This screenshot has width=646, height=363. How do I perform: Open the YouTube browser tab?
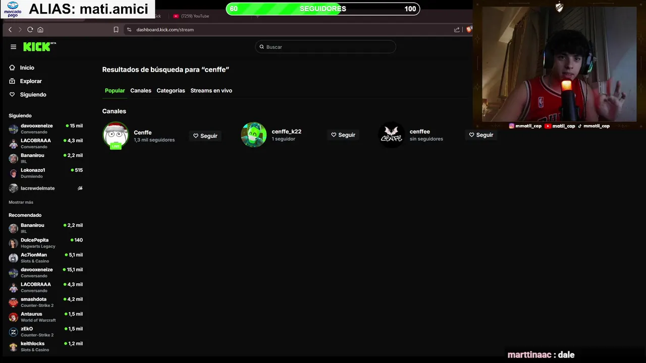(x=194, y=16)
